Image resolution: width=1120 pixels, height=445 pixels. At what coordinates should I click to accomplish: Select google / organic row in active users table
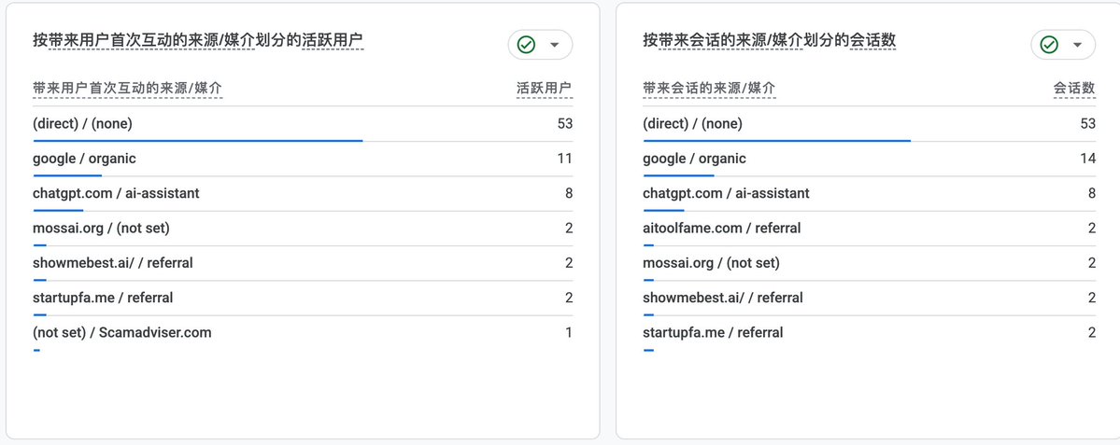click(303, 159)
